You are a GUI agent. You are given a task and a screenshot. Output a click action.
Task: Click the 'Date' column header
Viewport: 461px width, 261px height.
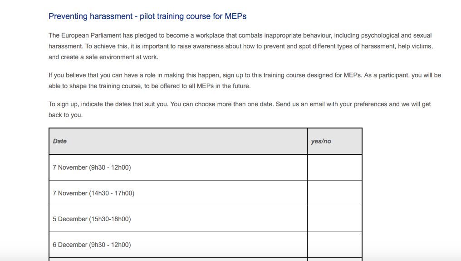[x=178, y=141]
